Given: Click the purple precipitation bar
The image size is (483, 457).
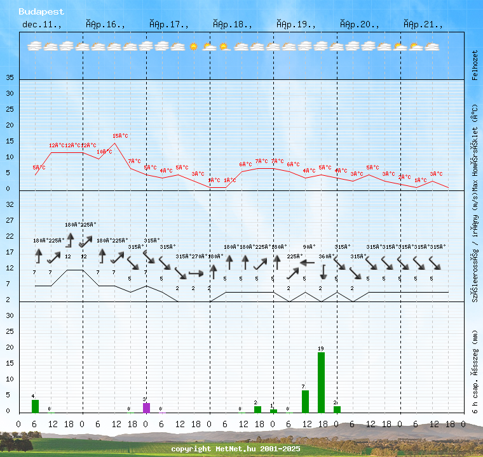Looking at the screenshot, I should pos(146,407).
